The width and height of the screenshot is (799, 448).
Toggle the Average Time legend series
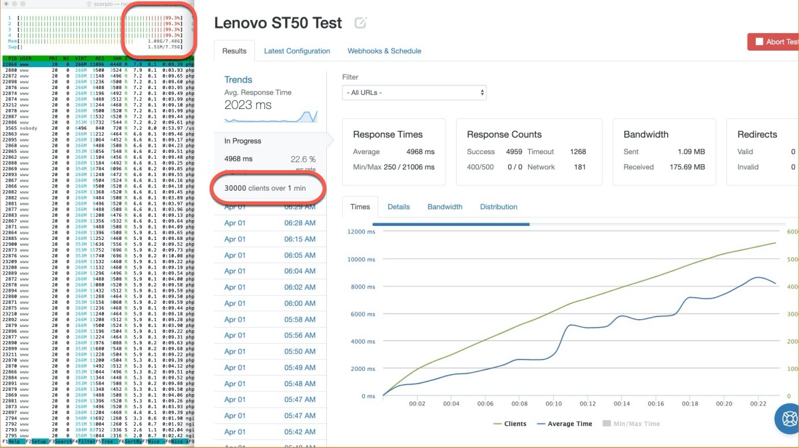(565, 423)
